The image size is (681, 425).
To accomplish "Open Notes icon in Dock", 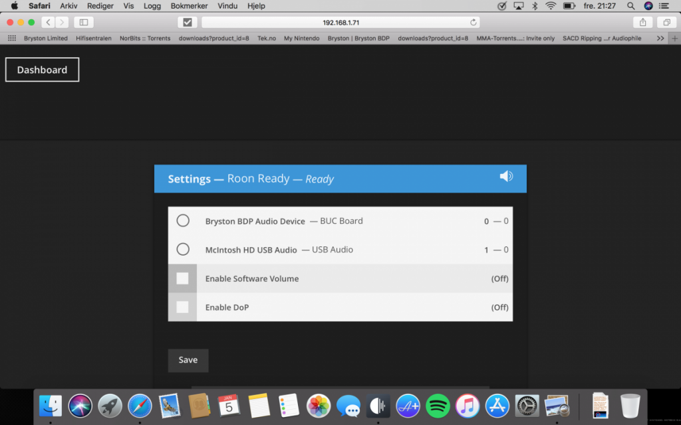I will click(x=259, y=406).
